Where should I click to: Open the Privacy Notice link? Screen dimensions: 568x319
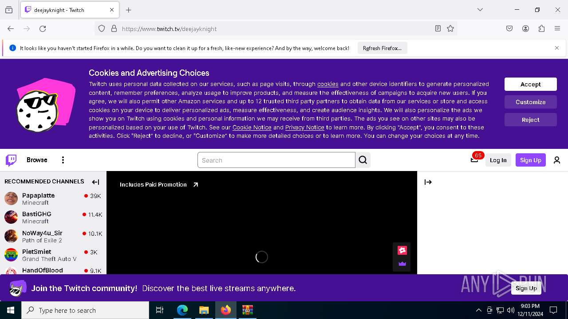[305, 127]
